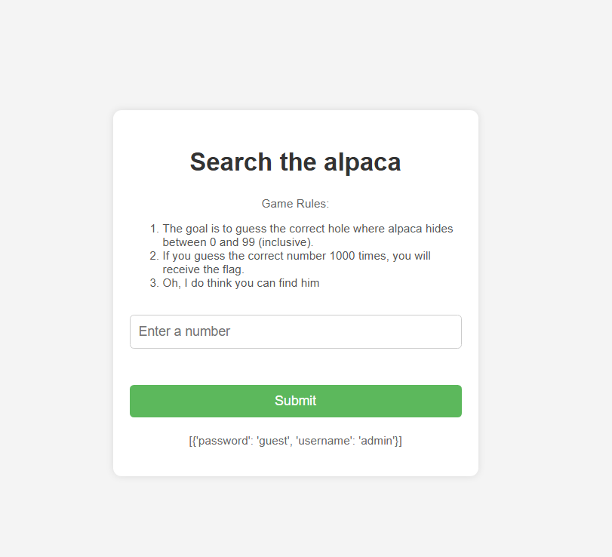Click rule three 'Oh, I do think you can find him'

(241, 282)
